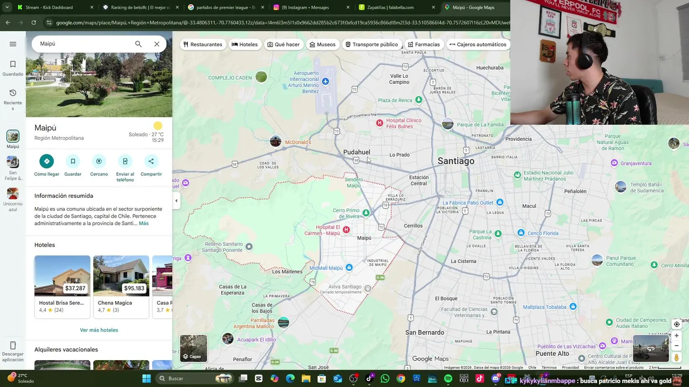Clear the Maipú search with the X
The height and width of the screenshot is (387, 689).
tap(157, 44)
